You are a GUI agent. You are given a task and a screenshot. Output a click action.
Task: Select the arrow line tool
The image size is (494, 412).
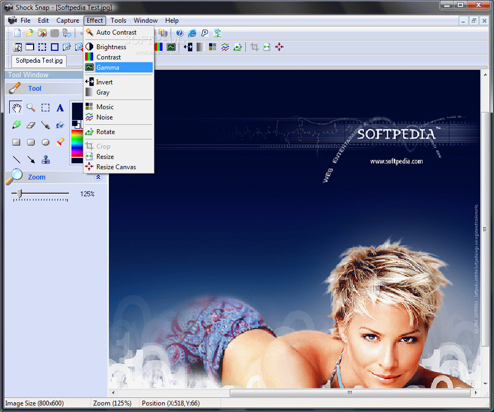pyautogui.click(x=31, y=160)
